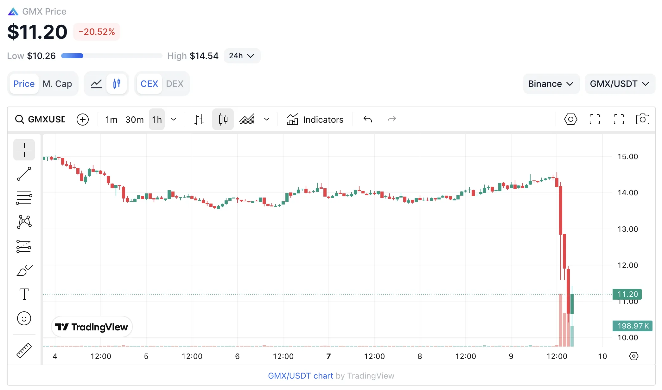Click the GMX logo icon
The width and height of the screenshot is (662, 390).
13,12
